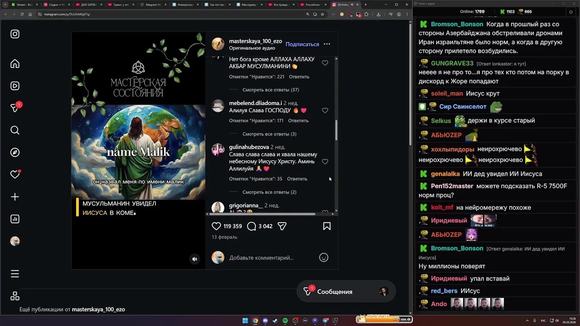This screenshot has height=326, width=580.
Task: Go to Instagram Home feed icon
Action: [x=15, y=63]
